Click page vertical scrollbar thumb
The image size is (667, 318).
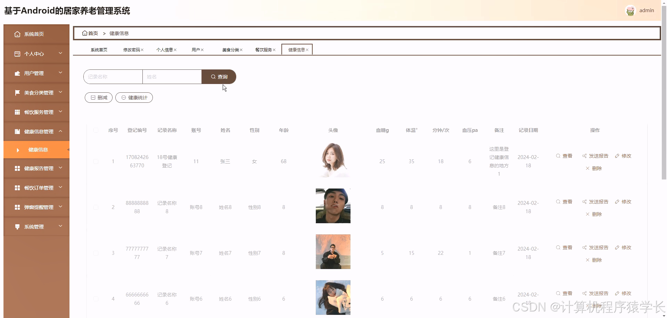664,93
